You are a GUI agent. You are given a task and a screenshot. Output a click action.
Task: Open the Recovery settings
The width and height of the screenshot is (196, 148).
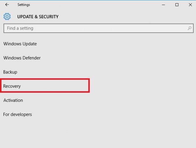(12, 86)
